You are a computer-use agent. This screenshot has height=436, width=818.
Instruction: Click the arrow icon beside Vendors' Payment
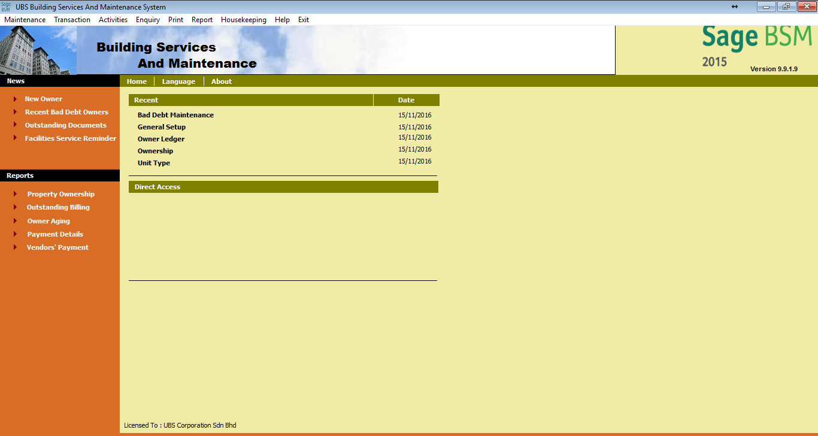pyautogui.click(x=15, y=247)
